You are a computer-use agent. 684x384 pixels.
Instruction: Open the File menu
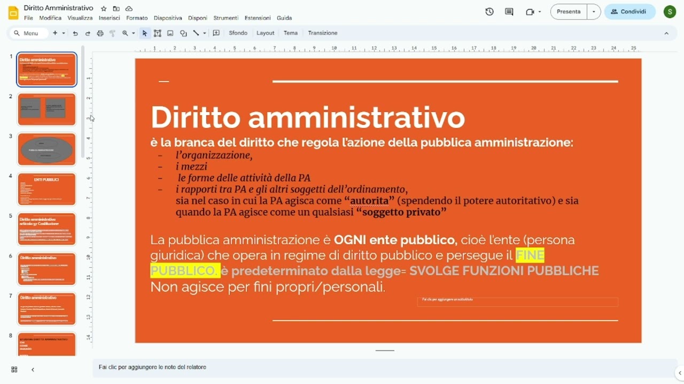(x=28, y=18)
